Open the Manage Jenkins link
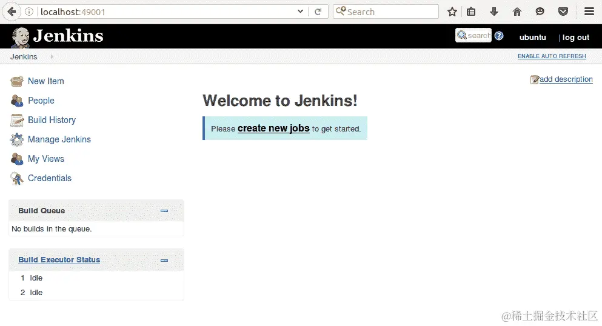The width and height of the screenshot is (602, 326). [59, 139]
